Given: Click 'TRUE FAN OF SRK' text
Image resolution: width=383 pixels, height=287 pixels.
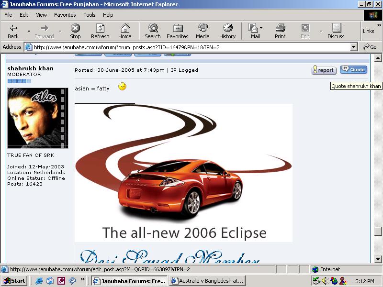Looking at the screenshot, I should [31, 155].
